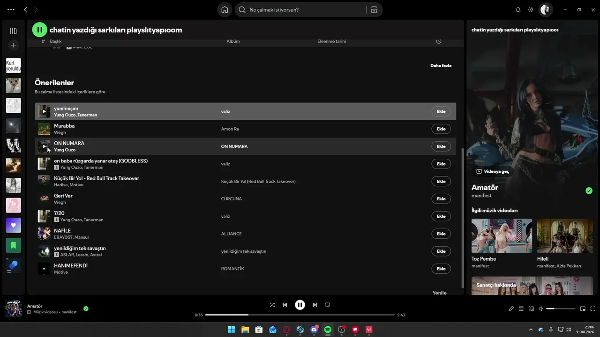
Task: Mute audio with the speaker icon
Action: 541,308
